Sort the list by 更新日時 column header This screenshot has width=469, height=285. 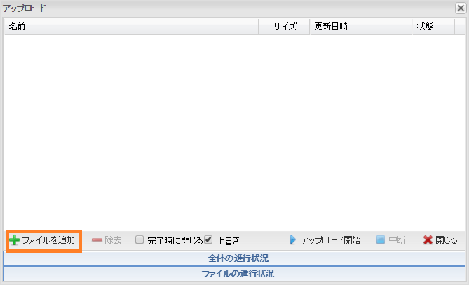(x=331, y=27)
